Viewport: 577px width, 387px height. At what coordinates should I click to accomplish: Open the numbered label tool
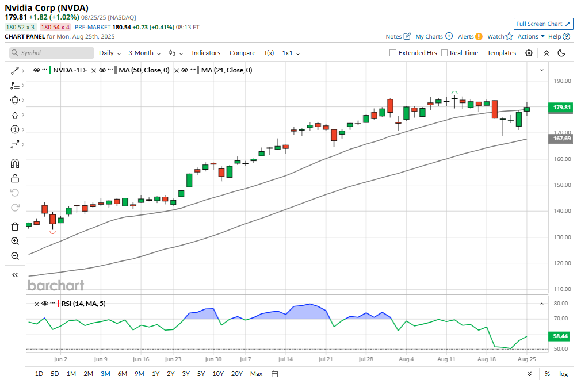(x=15, y=129)
